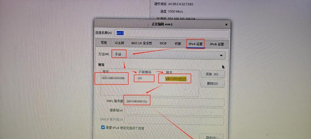Click the 添加(A) button

coord(213,74)
